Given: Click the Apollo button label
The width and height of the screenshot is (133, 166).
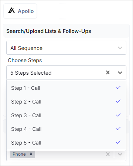Looking at the screenshot, I should (26, 11).
